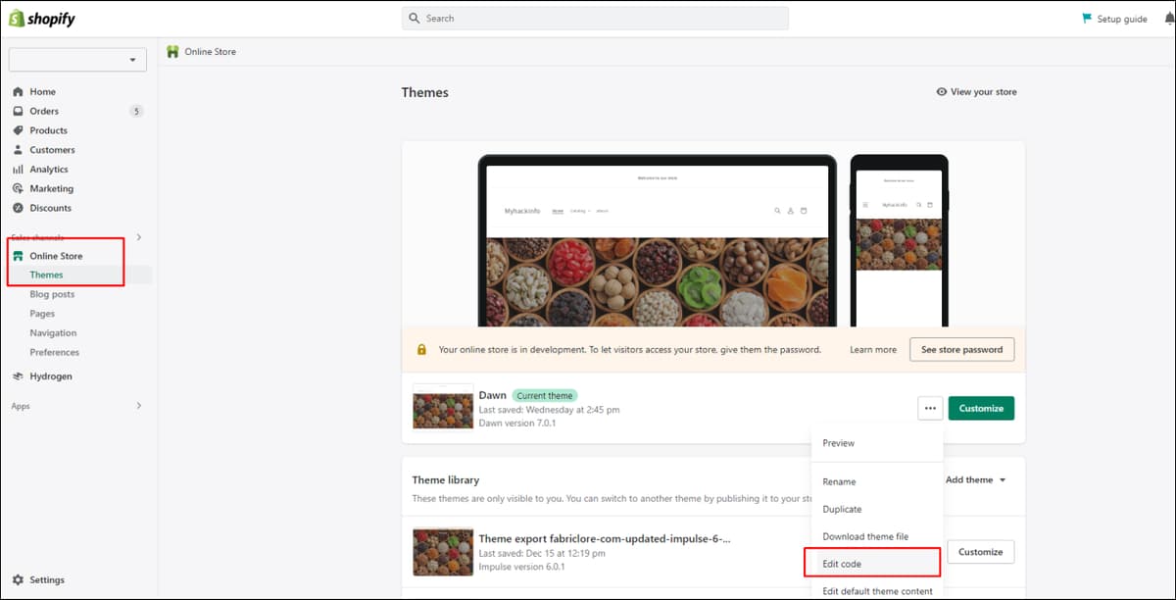The image size is (1176, 600).
Task: Open the Add theme dropdown
Action: [x=976, y=480]
